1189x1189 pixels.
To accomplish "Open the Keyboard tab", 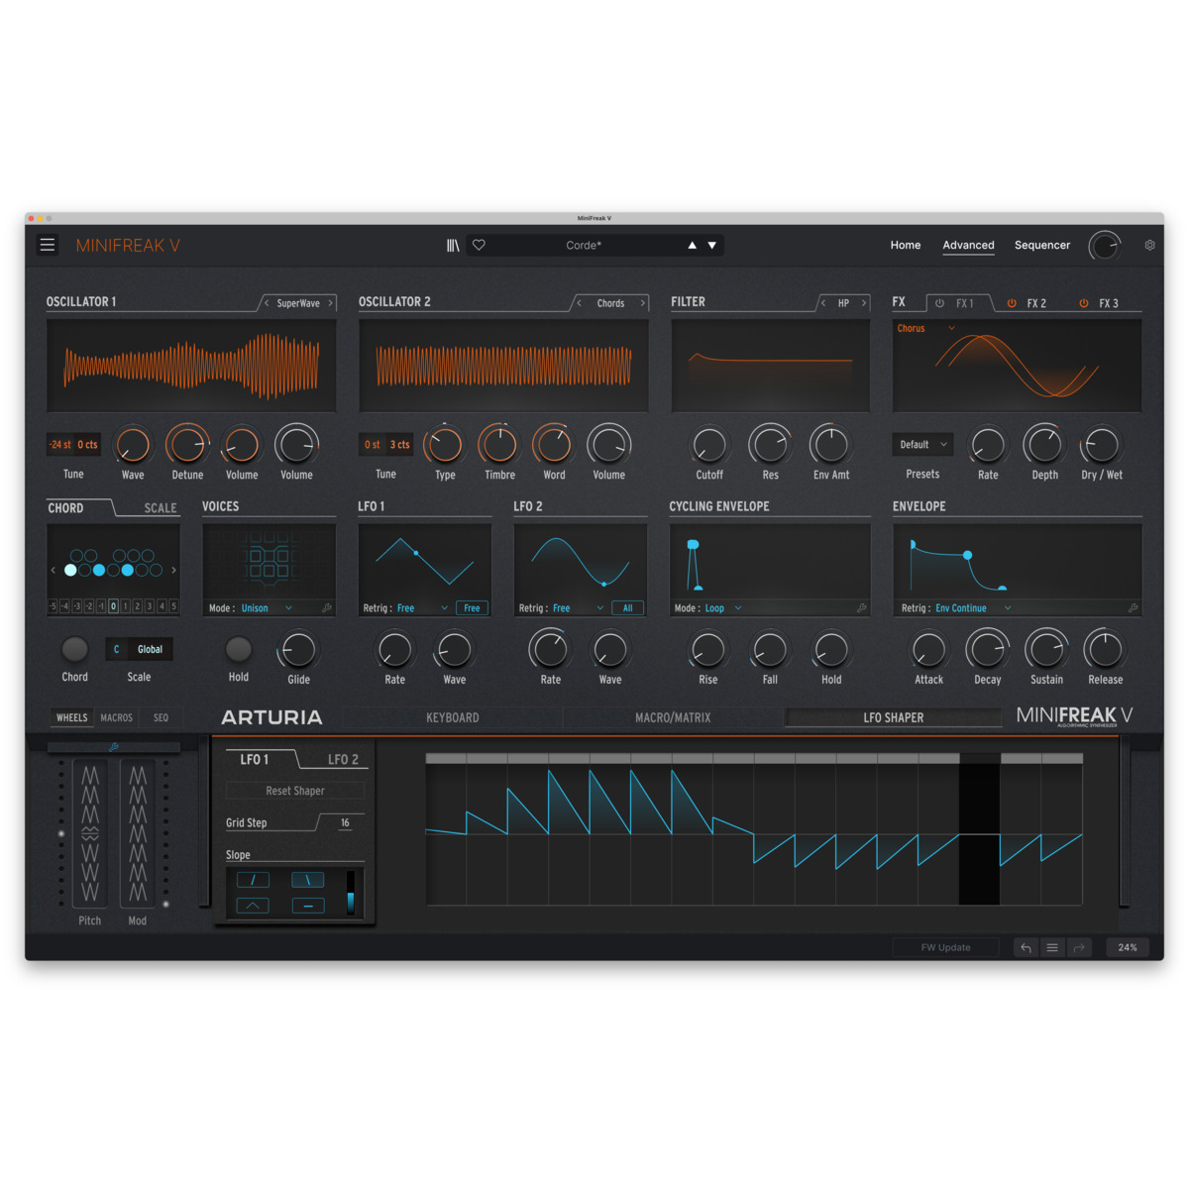I will 453,717.
